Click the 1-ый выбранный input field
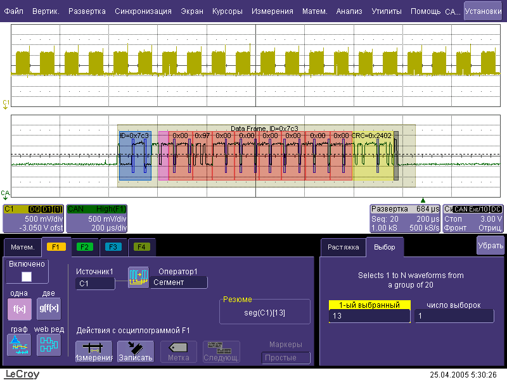Viewport: 507px width, 380px height. pyautogui.click(x=369, y=316)
